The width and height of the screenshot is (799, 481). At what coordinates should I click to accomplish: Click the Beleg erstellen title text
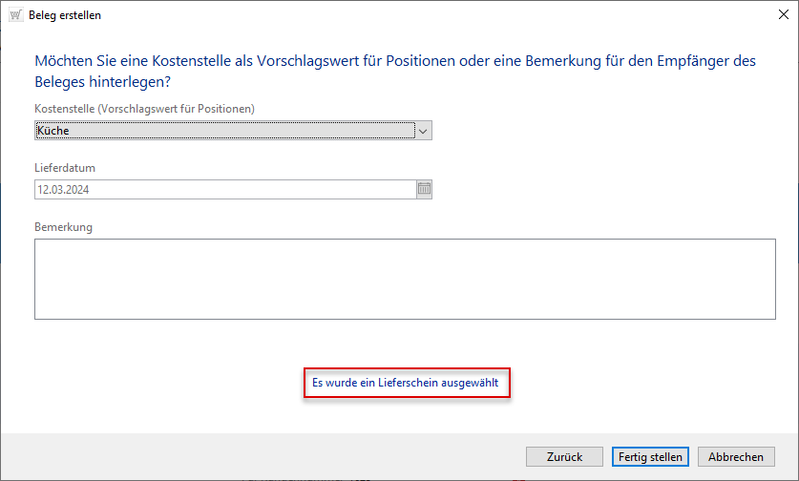tap(65, 15)
